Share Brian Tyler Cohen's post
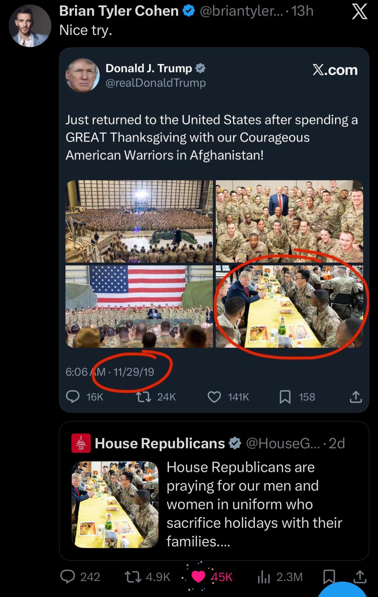Screen dimensions: 378x597 (360, 576)
